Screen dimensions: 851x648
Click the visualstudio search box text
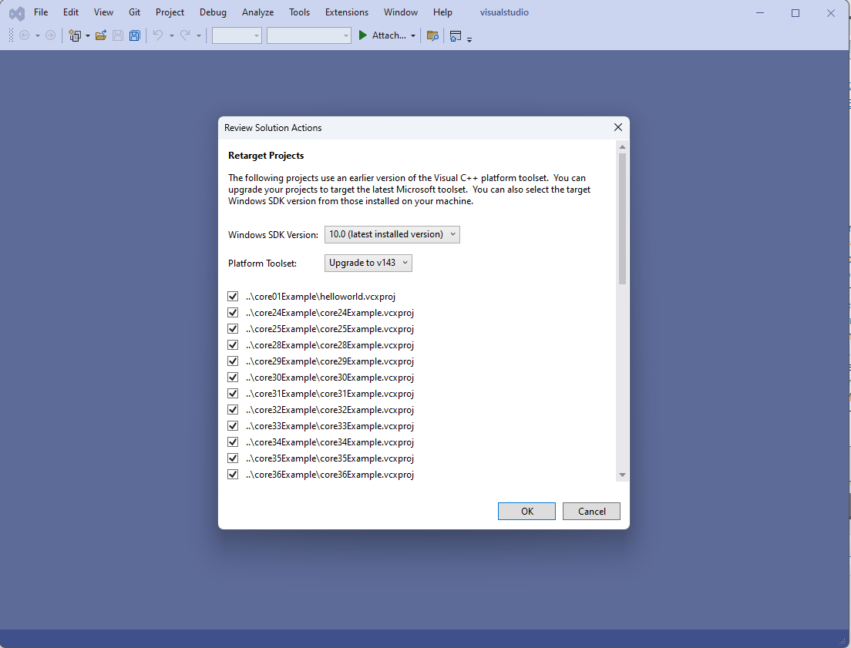(x=504, y=12)
